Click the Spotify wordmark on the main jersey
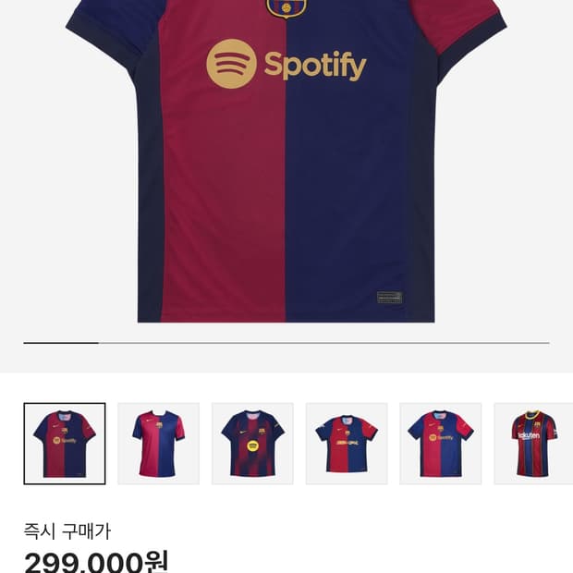The height and width of the screenshot is (573, 573). [315, 66]
